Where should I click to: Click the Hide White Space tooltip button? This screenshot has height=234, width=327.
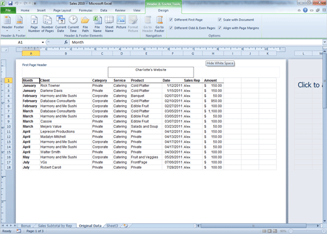[220, 63]
